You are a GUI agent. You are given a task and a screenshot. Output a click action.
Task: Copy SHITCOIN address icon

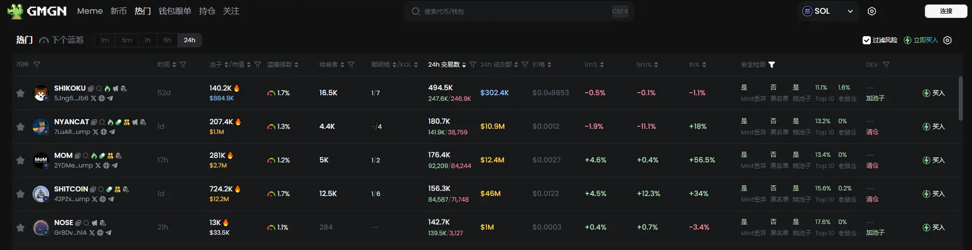[93, 189]
